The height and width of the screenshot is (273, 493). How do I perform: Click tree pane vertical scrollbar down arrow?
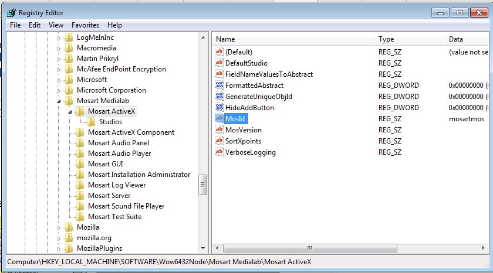[203, 248]
